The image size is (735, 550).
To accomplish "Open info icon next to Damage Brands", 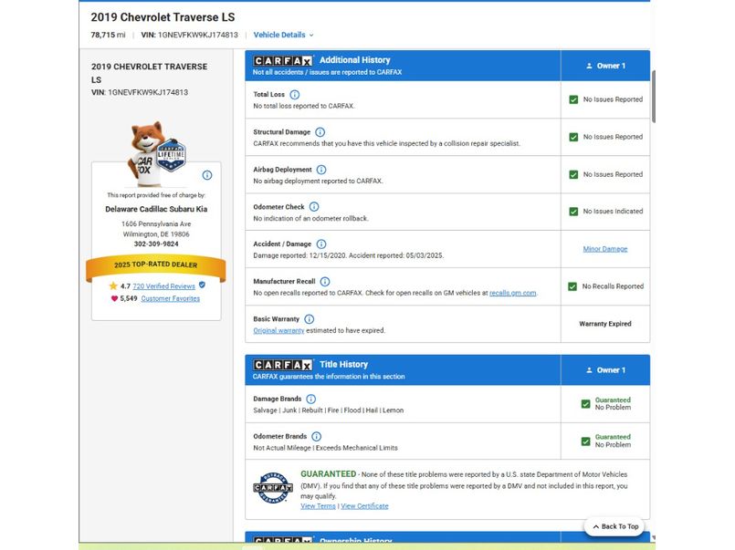I will point(310,399).
